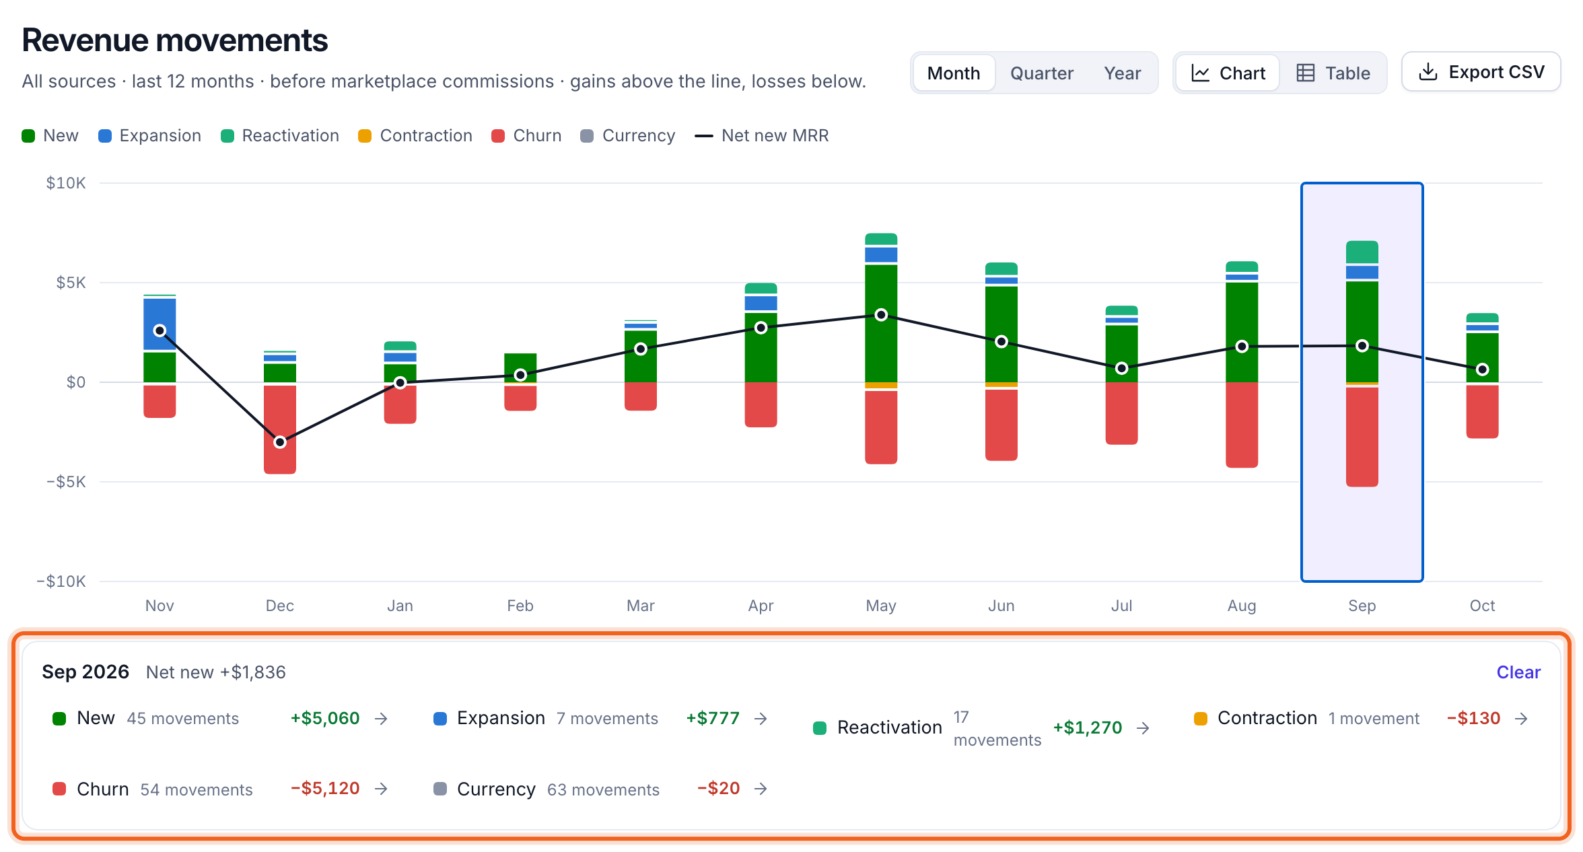Click the +$1,270 Reactivation amount
This screenshot has height=852, width=1583.
(x=1088, y=728)
